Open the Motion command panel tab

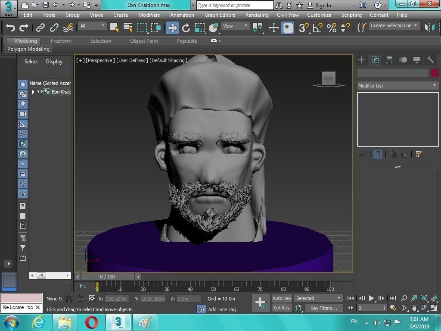pos(403,59)
